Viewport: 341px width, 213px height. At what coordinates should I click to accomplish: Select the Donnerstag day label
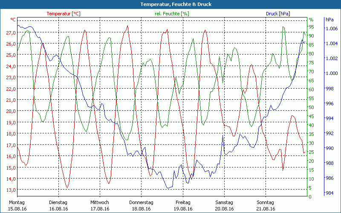point(141,202)
